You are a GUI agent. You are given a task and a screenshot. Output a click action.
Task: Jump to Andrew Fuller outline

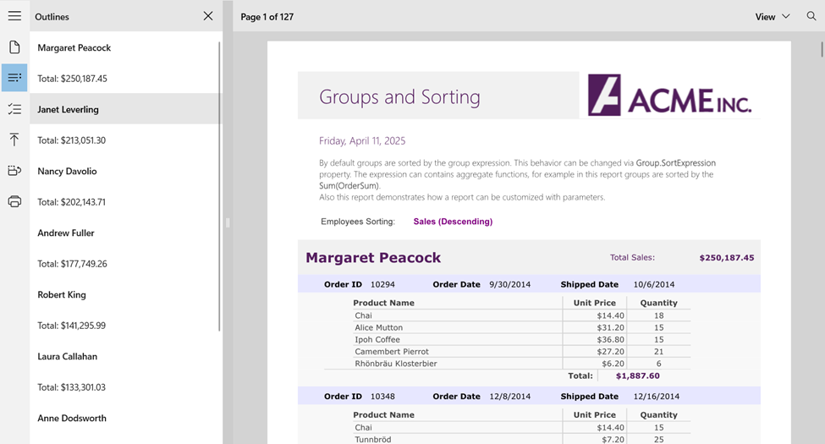tap(66, 233)
